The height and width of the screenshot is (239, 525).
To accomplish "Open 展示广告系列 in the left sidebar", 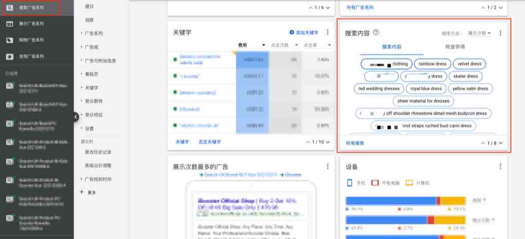I will point(31,24).
